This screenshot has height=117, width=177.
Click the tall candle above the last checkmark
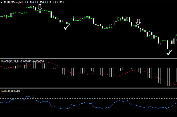[x=168, y=45]
